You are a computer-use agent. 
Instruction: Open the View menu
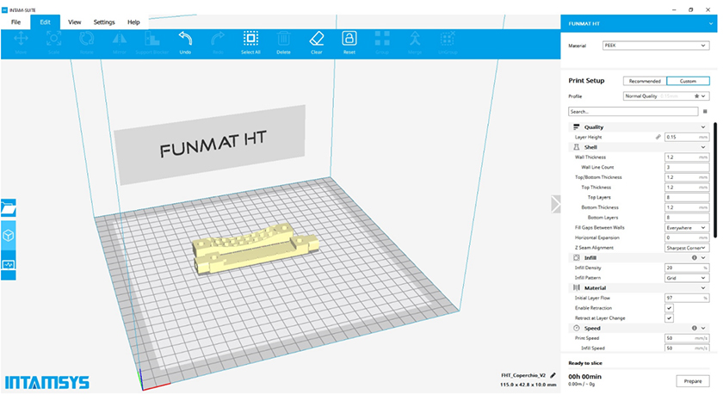point(75,22)
